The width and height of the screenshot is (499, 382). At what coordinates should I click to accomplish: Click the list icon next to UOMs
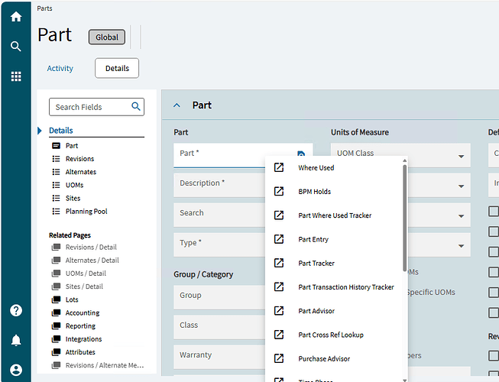point(56,185)
